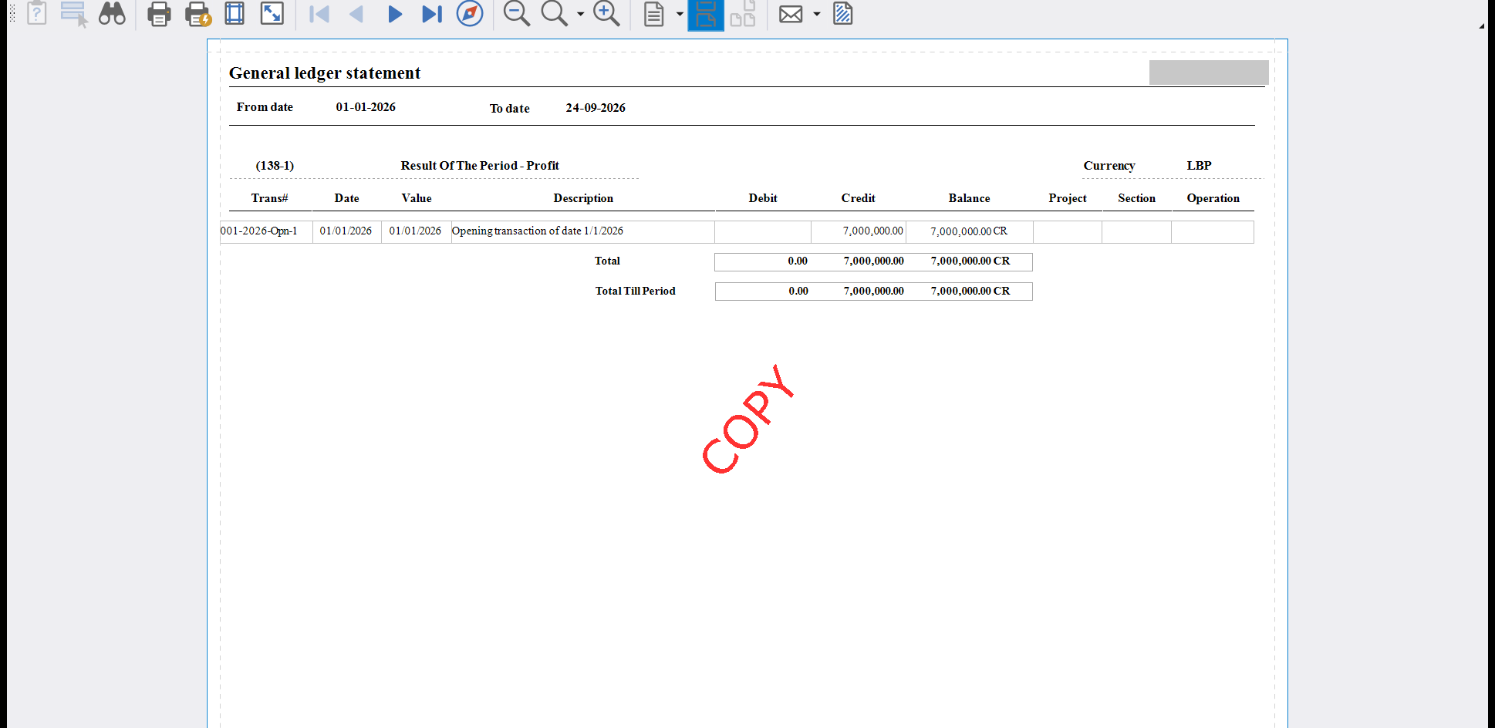Go to first page arrow
1495x728 pixels.
tap(319, 14)
